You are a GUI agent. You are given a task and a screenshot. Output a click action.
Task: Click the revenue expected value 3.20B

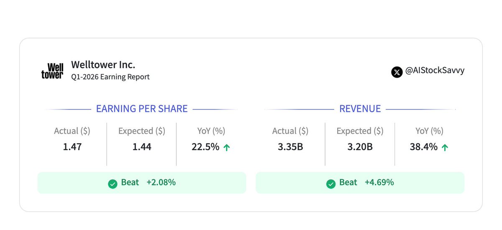(360, 147)
